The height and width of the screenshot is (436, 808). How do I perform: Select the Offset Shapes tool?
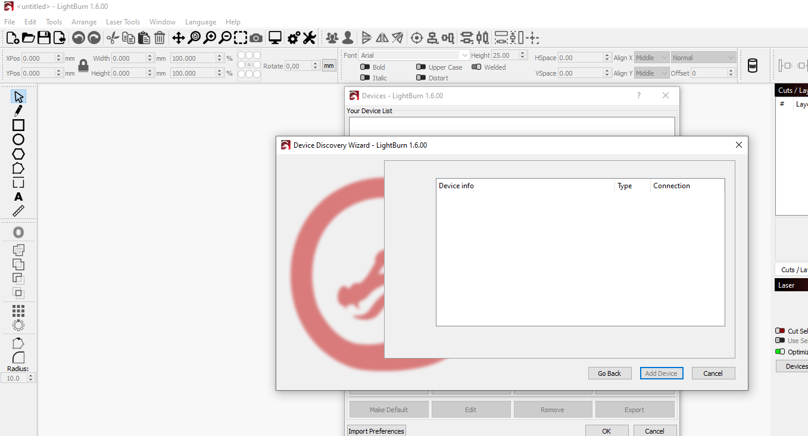(x=18, y=232)
